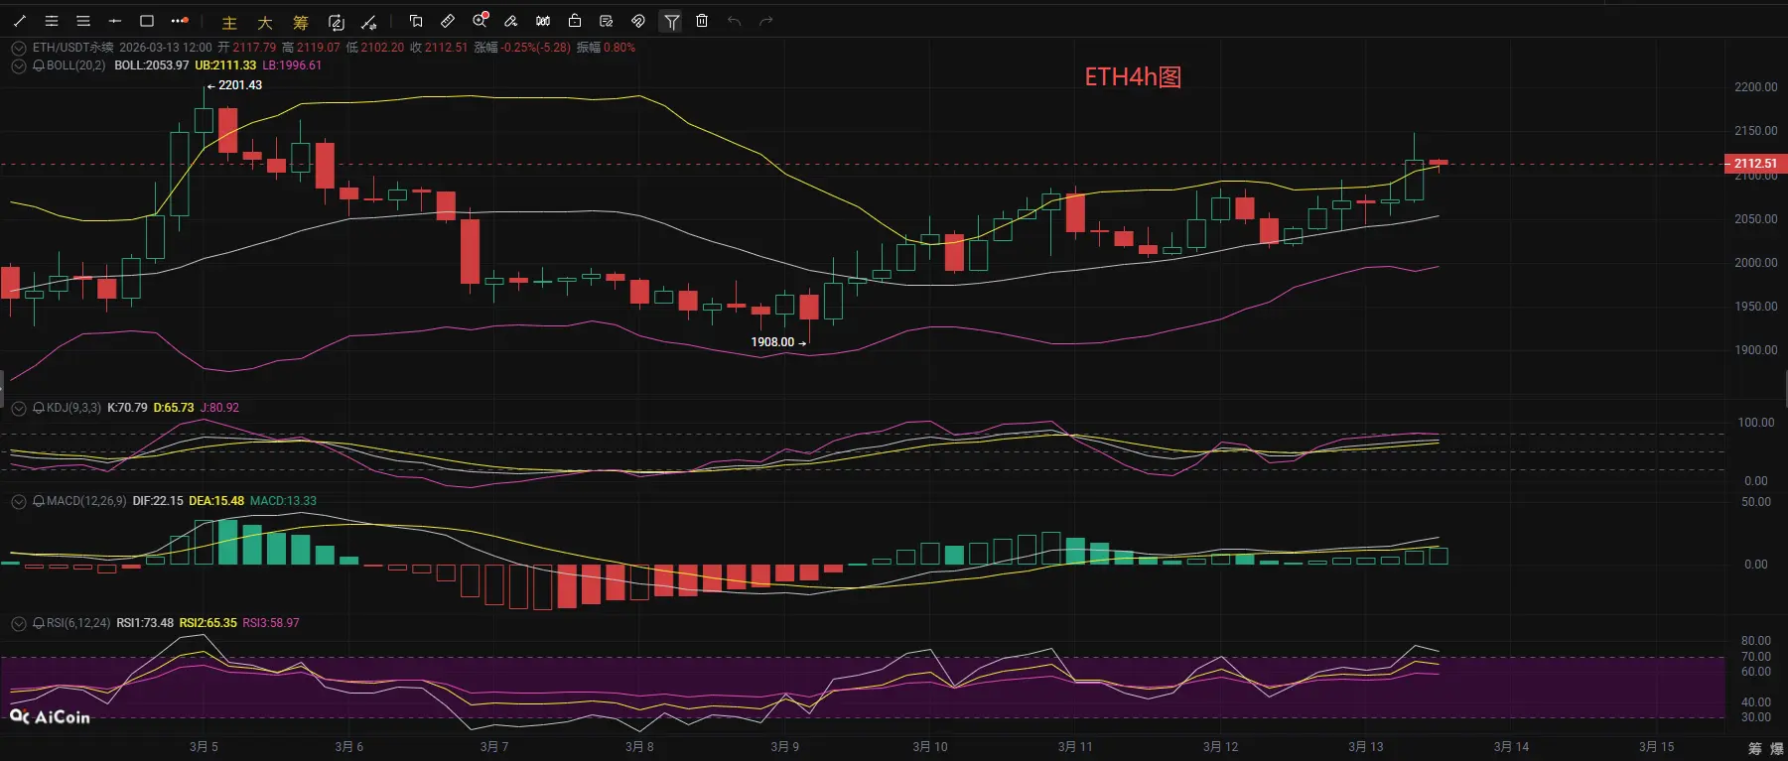This screenshot has height=761, width=1788.
Task: Click the DEA:15.48 value
Action: tap(216, 501)
